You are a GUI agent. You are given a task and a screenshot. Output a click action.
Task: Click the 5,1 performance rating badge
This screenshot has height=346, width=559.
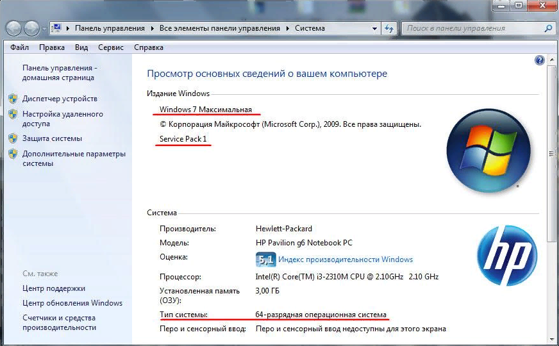(x=265, y=259)
